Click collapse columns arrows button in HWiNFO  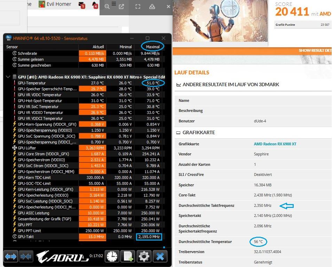[x=26, y=257]
